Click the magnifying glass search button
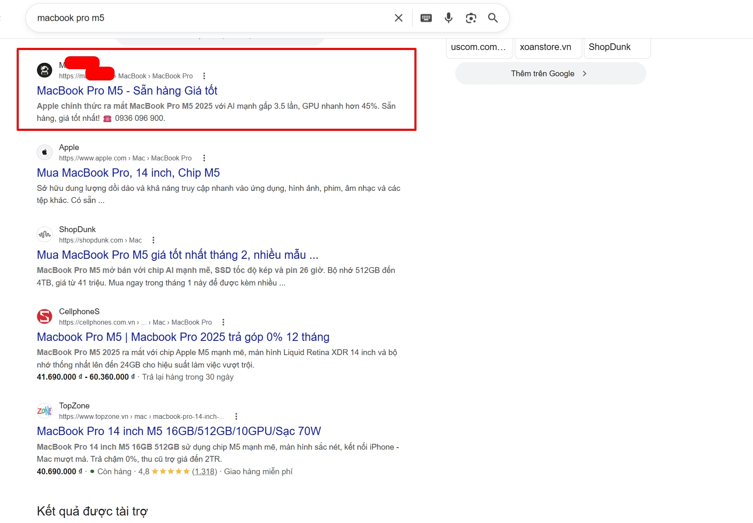The image size is (753, 523). pos(493,18)
